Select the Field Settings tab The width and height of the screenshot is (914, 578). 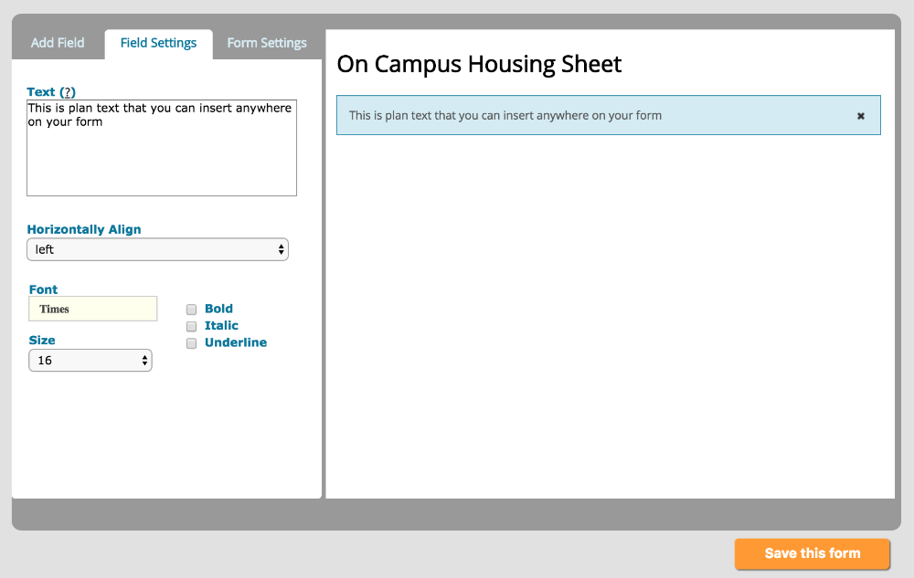[x=158, y=43]
